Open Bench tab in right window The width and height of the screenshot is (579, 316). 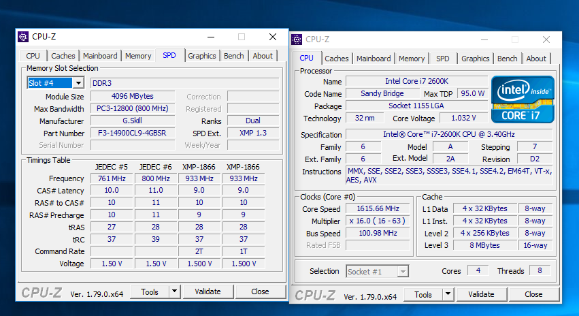coord(508,59)
